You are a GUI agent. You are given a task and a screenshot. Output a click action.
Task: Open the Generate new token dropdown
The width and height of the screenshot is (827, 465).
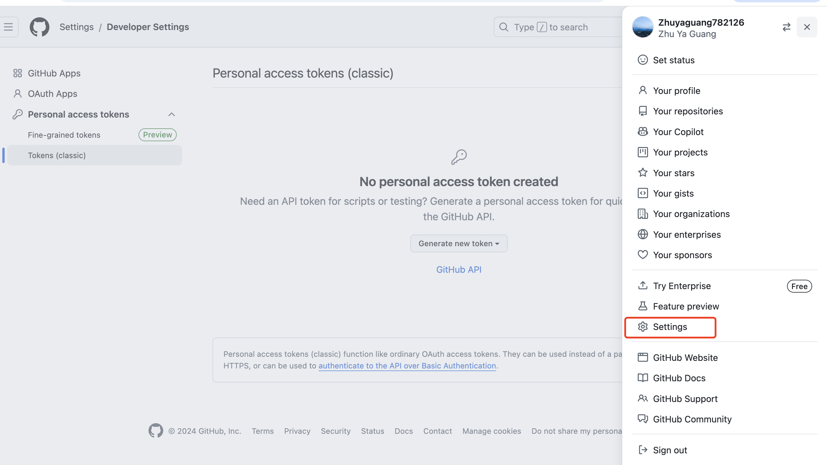pos(458,243)
